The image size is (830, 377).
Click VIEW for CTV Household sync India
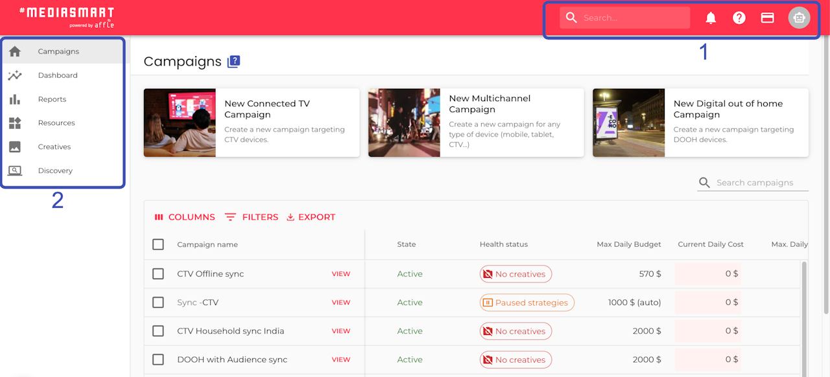click(341, 331)
